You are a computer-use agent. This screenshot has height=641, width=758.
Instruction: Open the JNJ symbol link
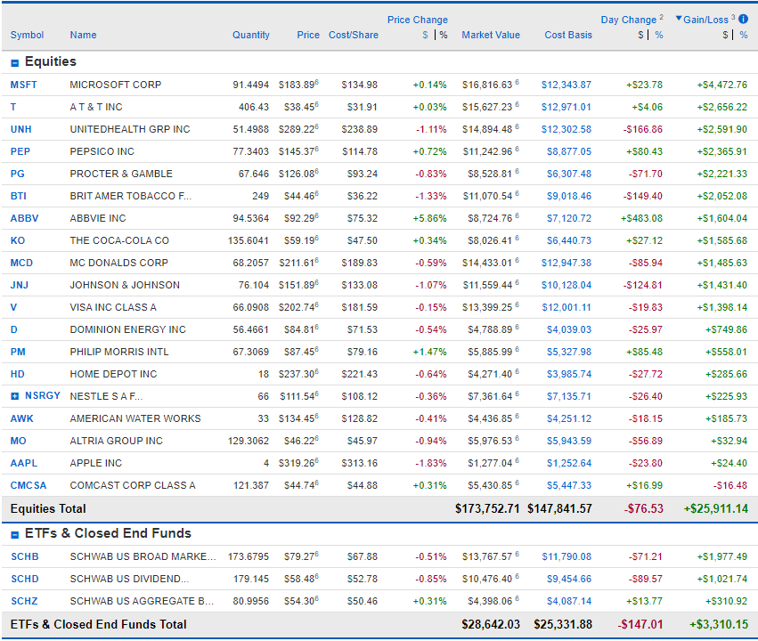point(20,285)
